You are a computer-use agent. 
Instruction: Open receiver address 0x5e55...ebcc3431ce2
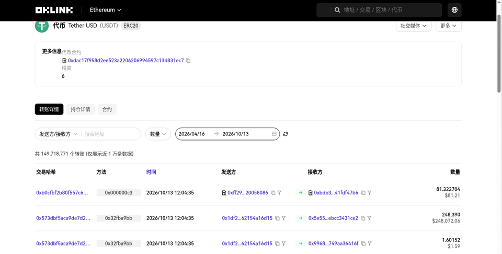point(333,218)
